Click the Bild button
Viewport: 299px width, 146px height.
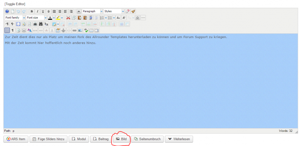point(121,139)
